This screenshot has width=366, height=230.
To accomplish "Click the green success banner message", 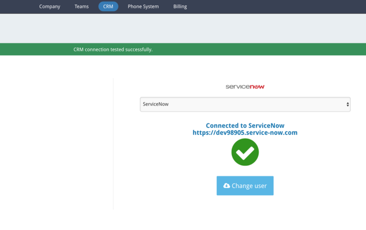I will coord(113,49).
